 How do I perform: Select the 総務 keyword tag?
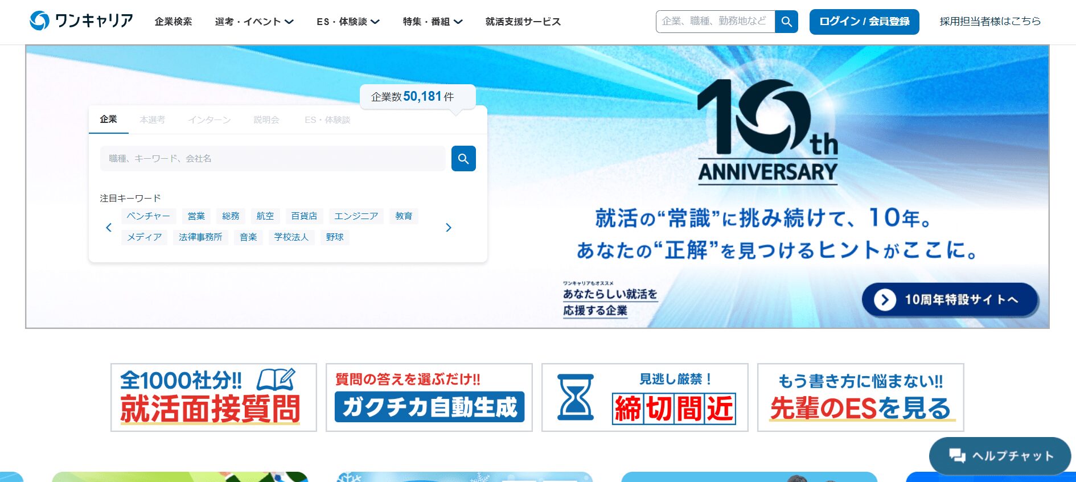(231, 216)
